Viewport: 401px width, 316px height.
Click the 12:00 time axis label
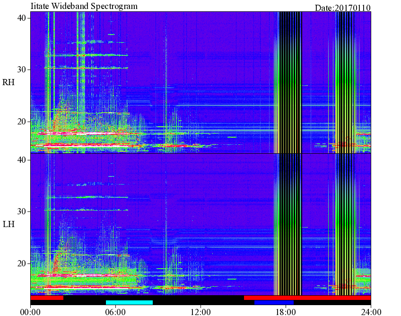200,312
